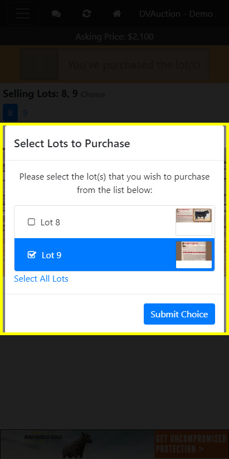Open the hamburger menu
This screenshot has height=459, width=229.
[x=23, y=13]
